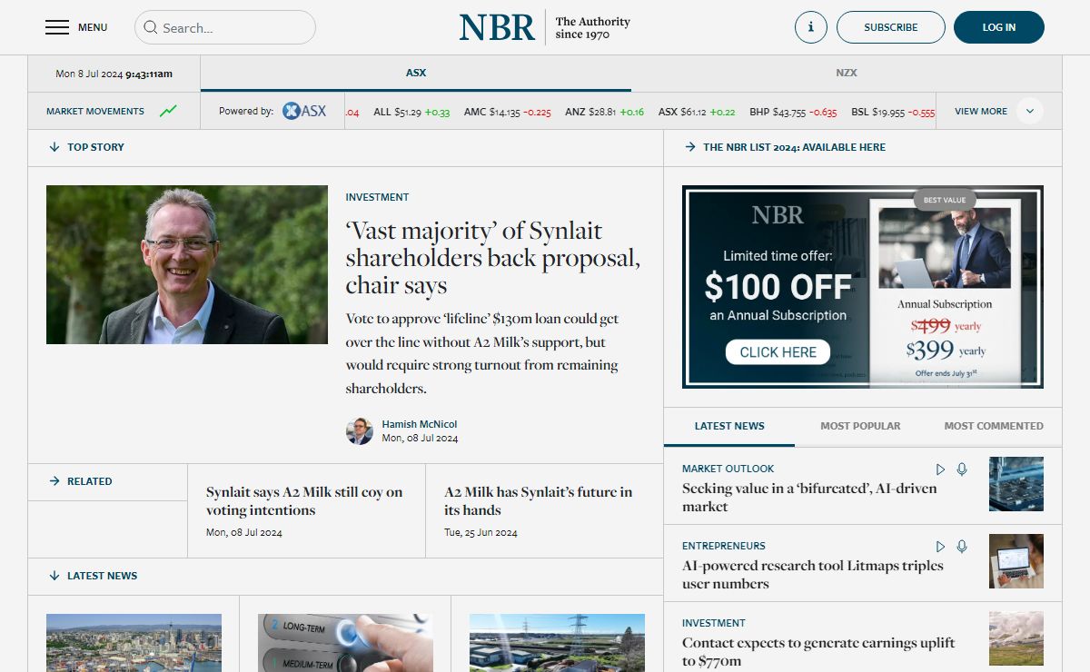1090x672 pixels.
Task: Switch to the NZX tab
Action: click(x=847, y=73)
